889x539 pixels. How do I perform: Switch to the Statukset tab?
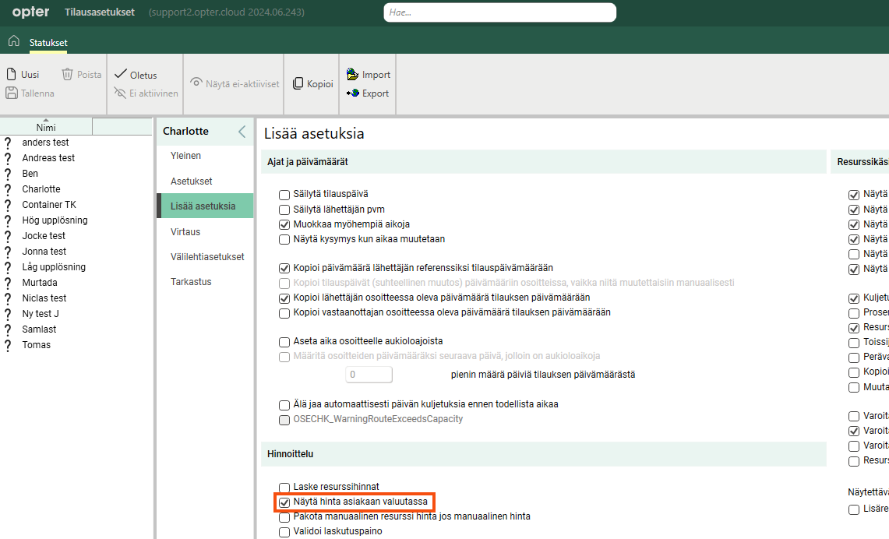[48, 42]
